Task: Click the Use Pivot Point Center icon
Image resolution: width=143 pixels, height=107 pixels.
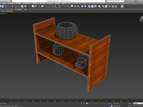Action: click(x=35, y=6)
